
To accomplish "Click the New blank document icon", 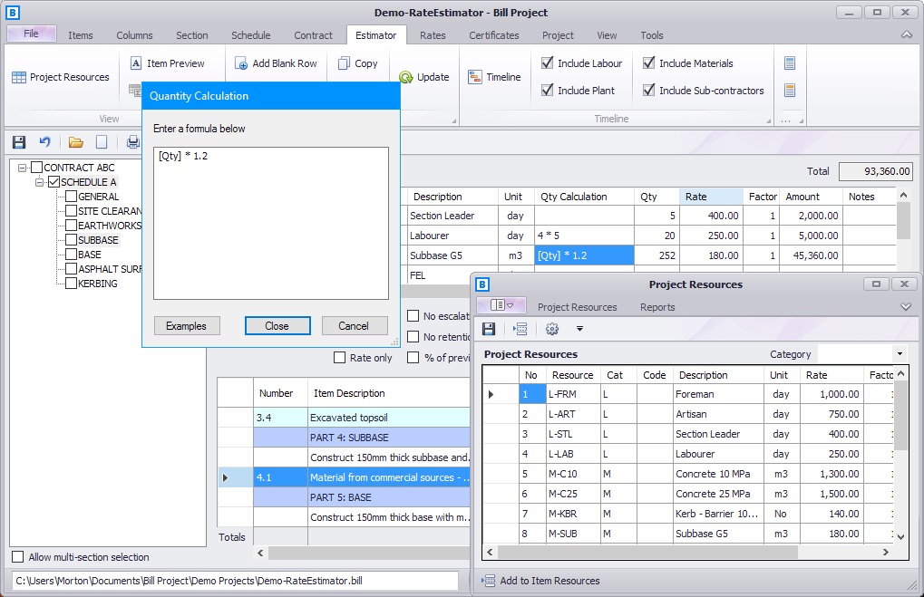I will [102, 142].
